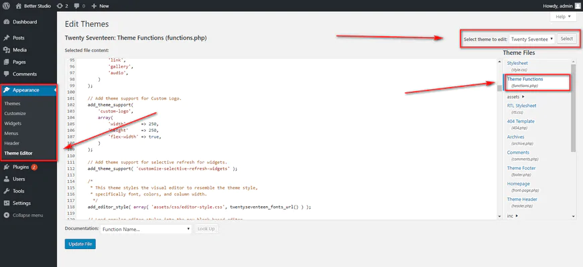
Task: Open the Function Name documentation dropdown
Action: click(x=146, y=229)
